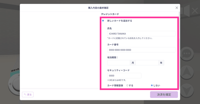The width and height of the screenshot is (200, 104).
Task: Click the 有効期限 label
Action: pos(113,57)
